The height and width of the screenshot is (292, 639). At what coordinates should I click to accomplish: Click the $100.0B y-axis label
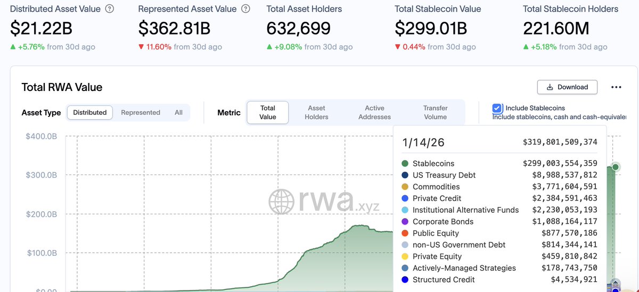click(x=42, y=253)
